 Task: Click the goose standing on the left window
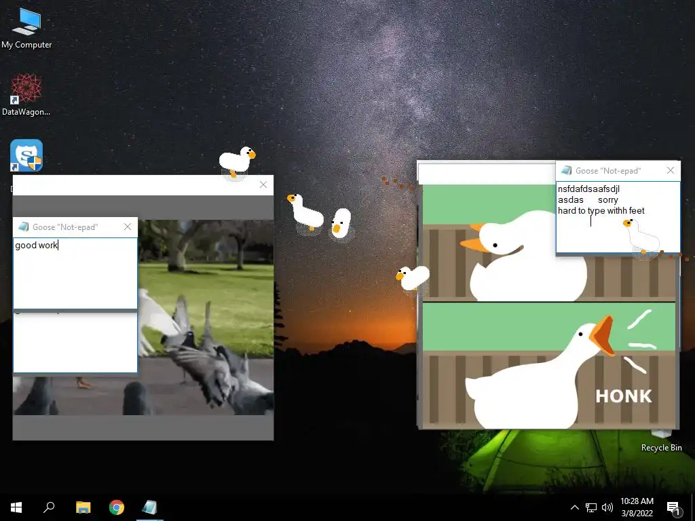[237, 161]
